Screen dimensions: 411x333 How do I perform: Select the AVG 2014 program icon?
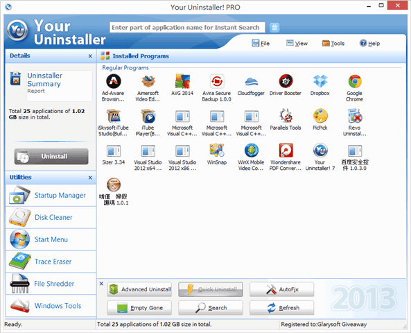click(182, 81)
